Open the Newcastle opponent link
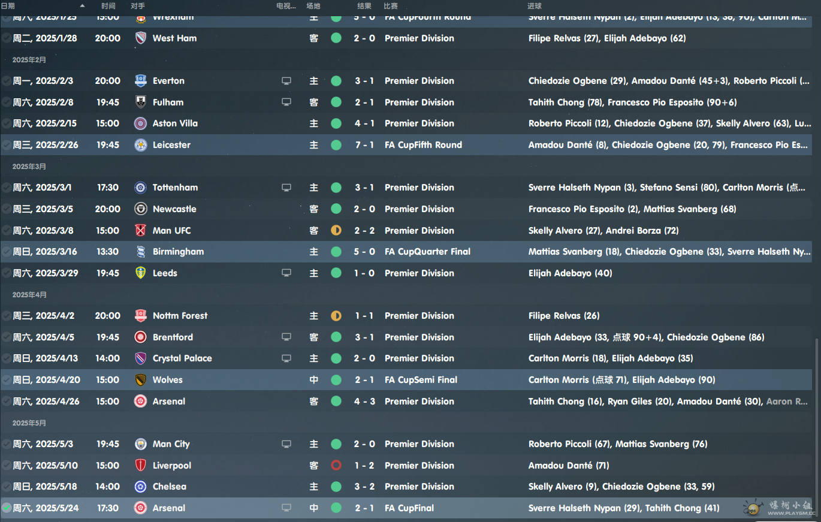This screenshot has height=522, width=821. pyautogui.click(x=174, y=209)
